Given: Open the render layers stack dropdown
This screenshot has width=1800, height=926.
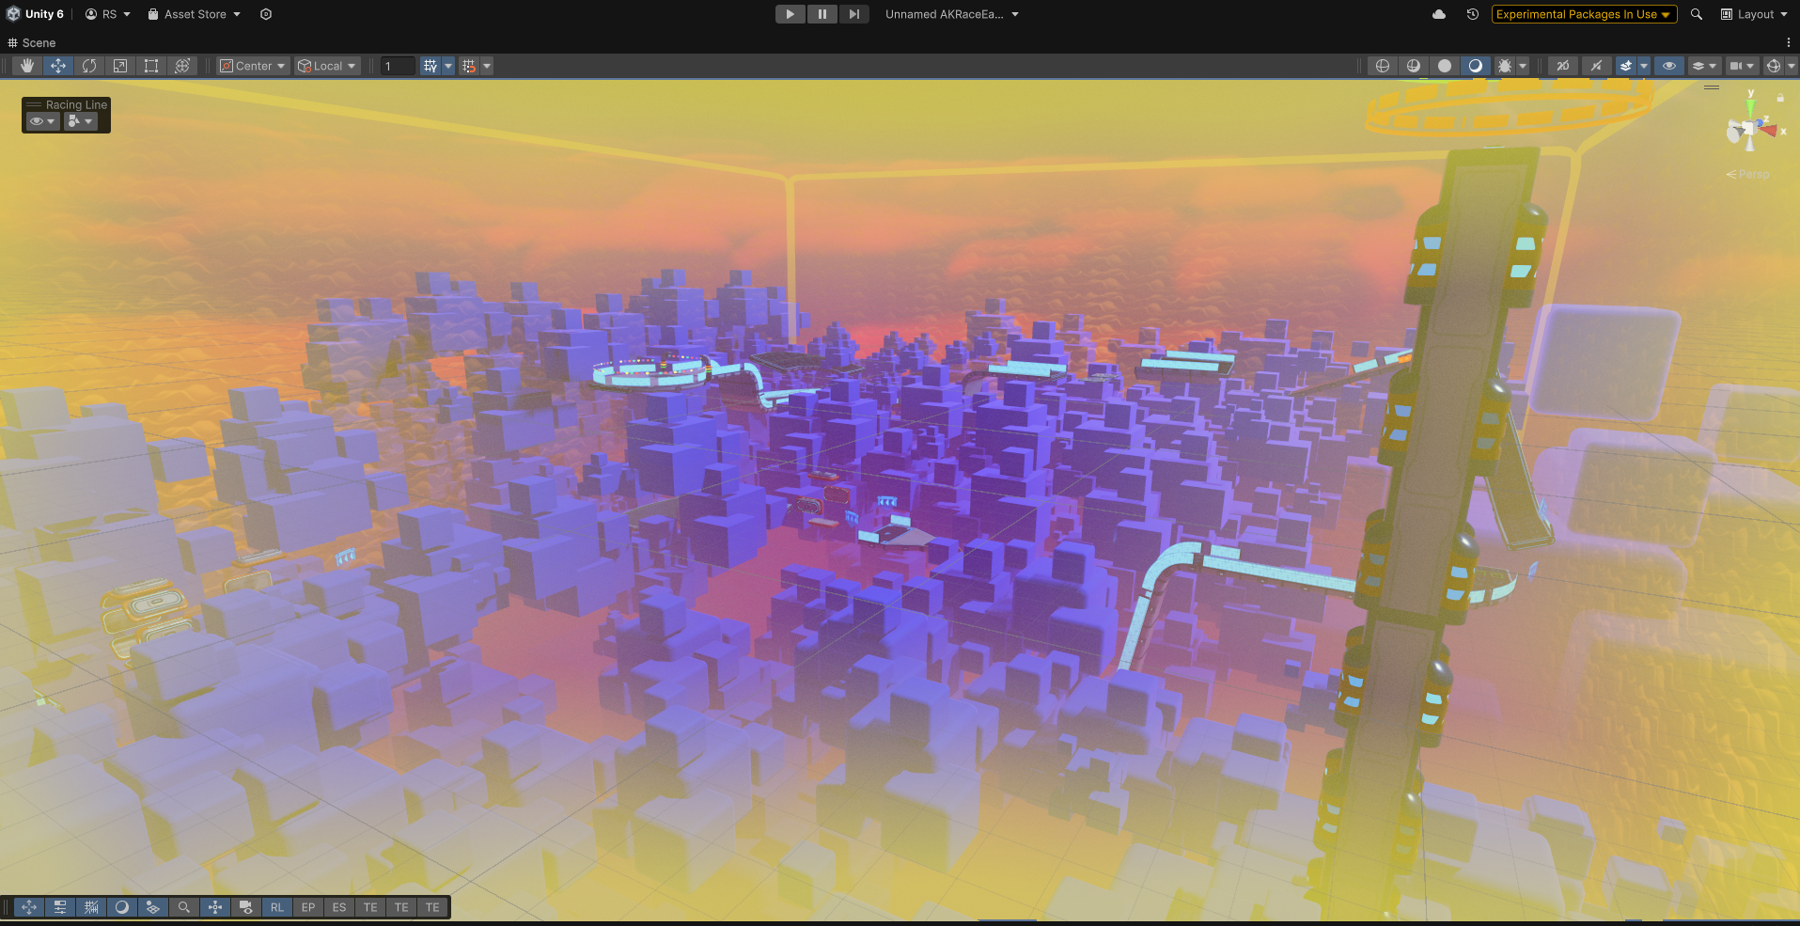Looking at the screenshot, I should (x=1704, y=66).
